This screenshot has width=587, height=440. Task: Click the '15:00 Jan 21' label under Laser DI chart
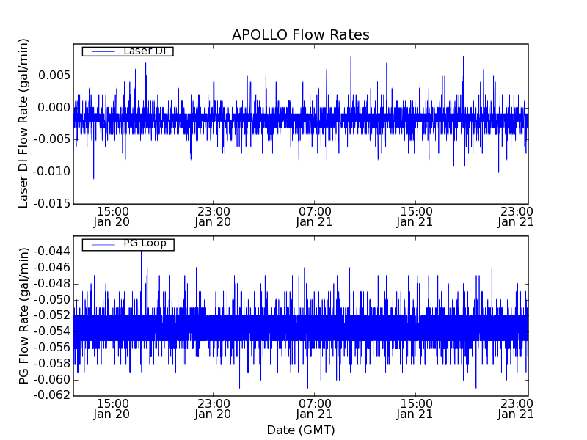[415, 216]
